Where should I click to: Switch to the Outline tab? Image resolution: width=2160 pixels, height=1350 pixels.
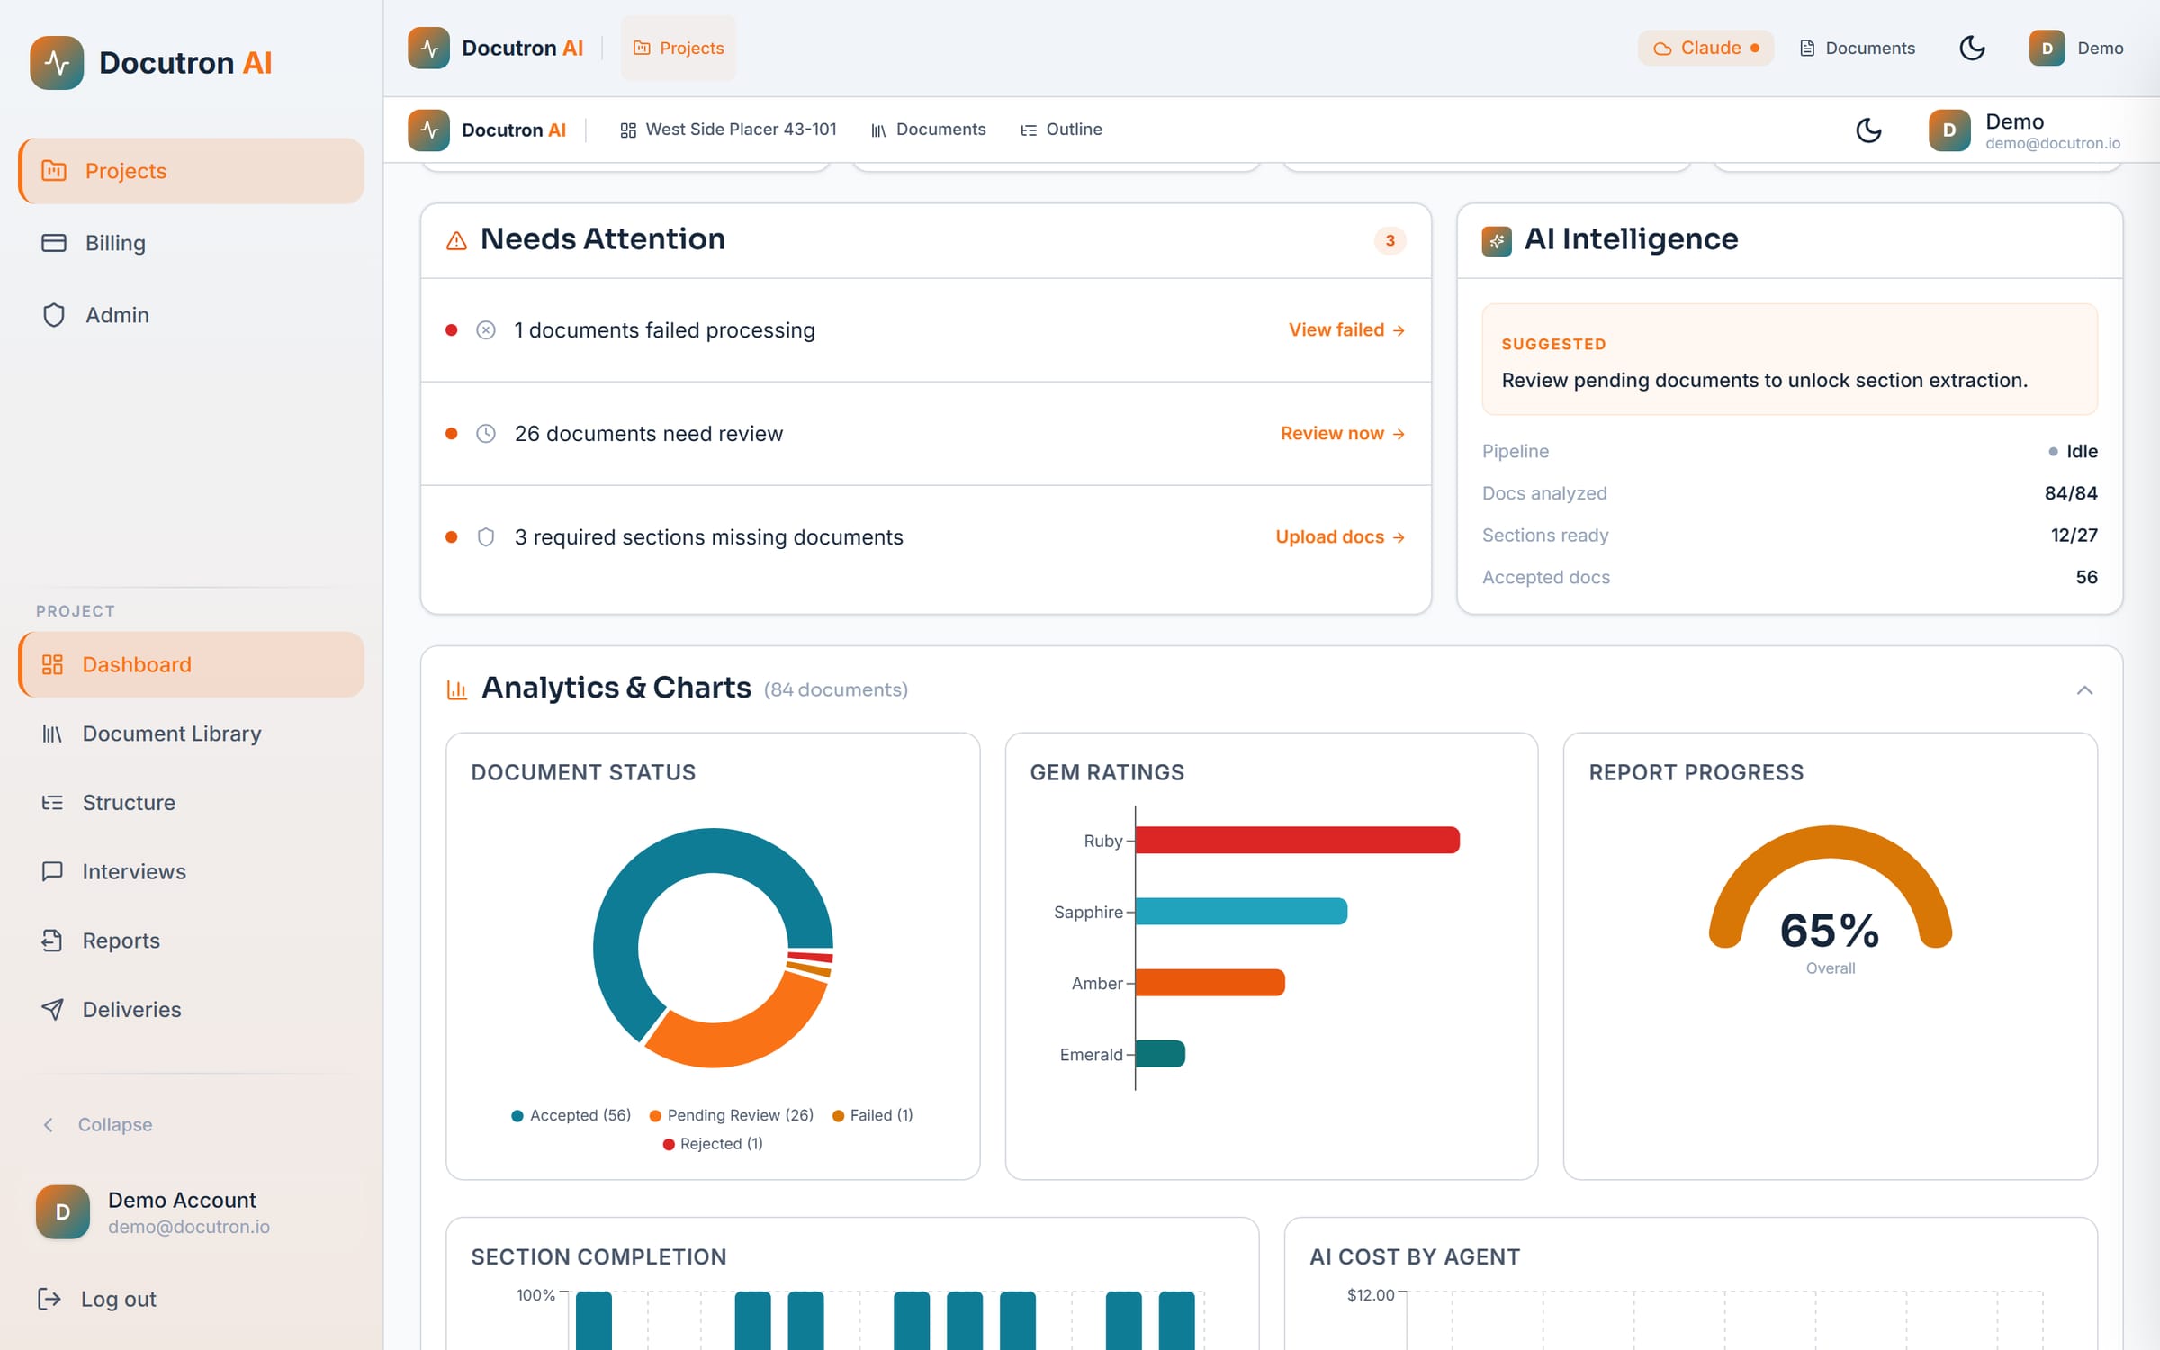pos(1061,130)
